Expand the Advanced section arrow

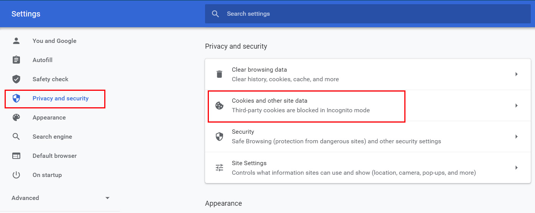107,198
